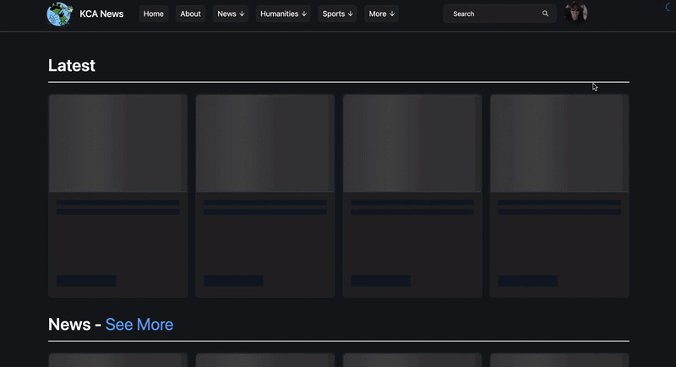Screen dimensions: 676x367
Task: Open the first card in News section
Action: pos(117,360)
